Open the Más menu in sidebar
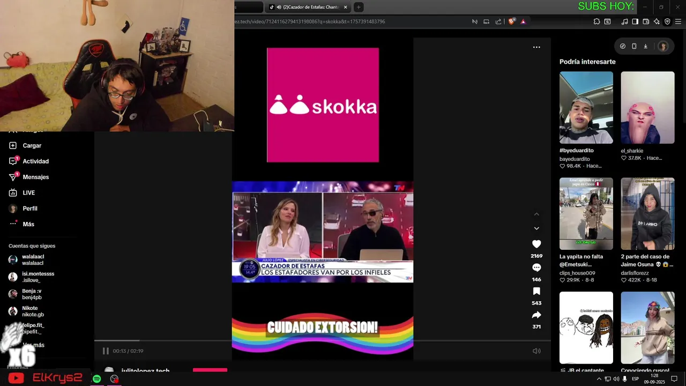This screenshot has height=386, width=686. (21, 224)
